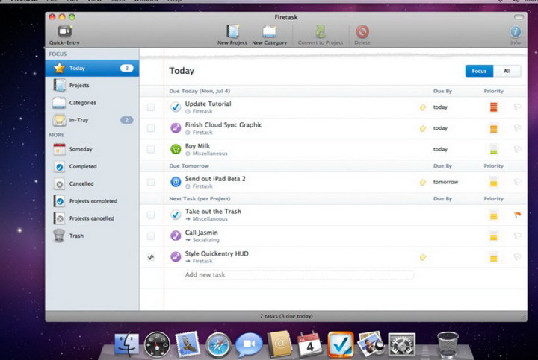Click in the Add new task field
Image resolution: width=538 pixels, height=360 pixels.
298,274
